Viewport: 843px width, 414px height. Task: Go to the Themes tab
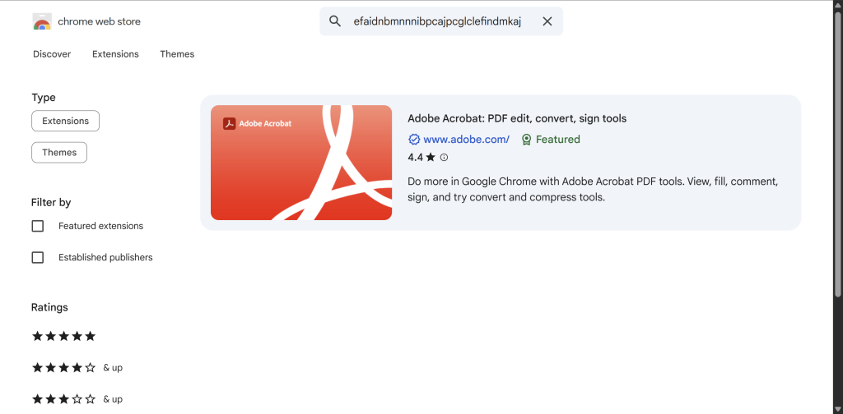(x=177, y=54)
